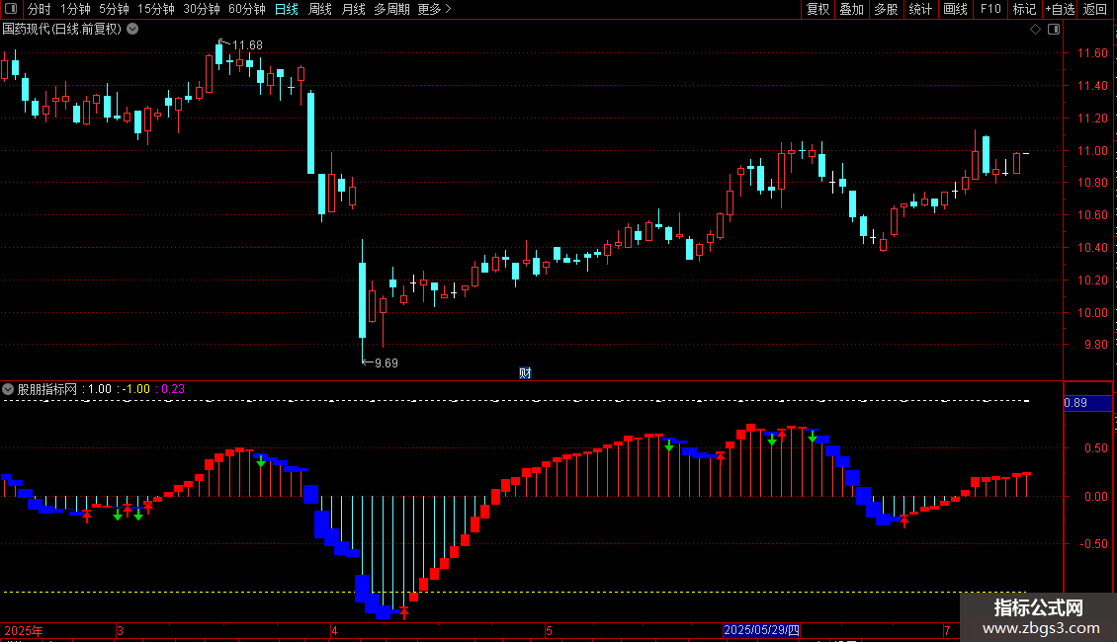Click the diamond icon in chart header

(x=1035, y=30)
